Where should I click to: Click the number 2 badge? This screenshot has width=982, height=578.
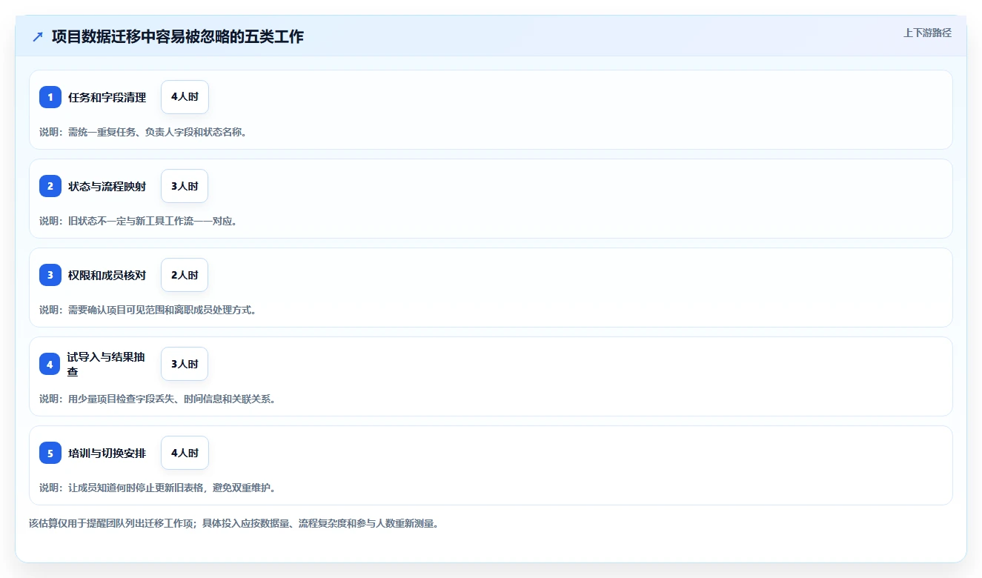pos(50,186)
